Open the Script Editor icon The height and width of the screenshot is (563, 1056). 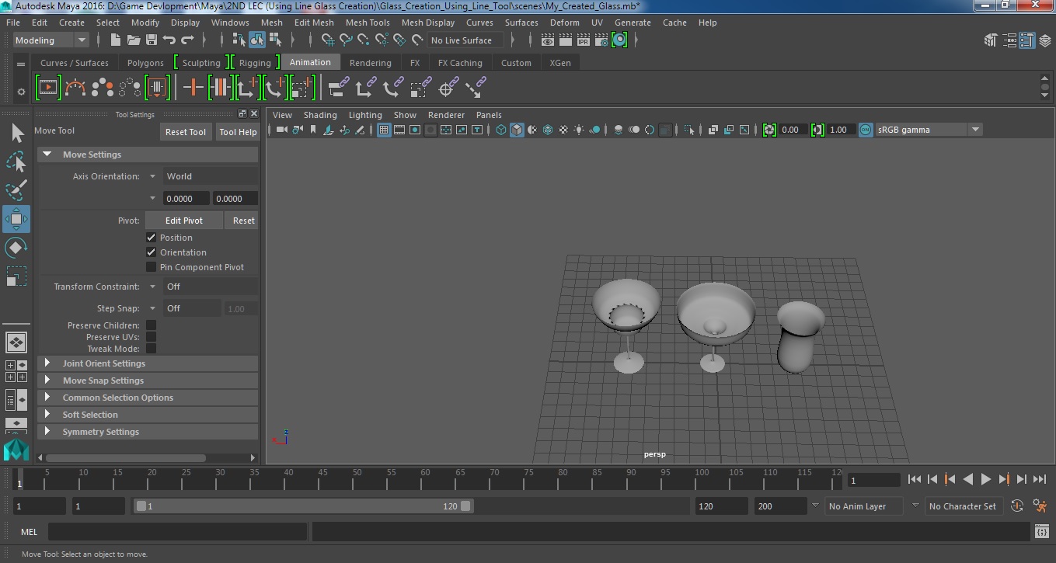coord(1042,531)
